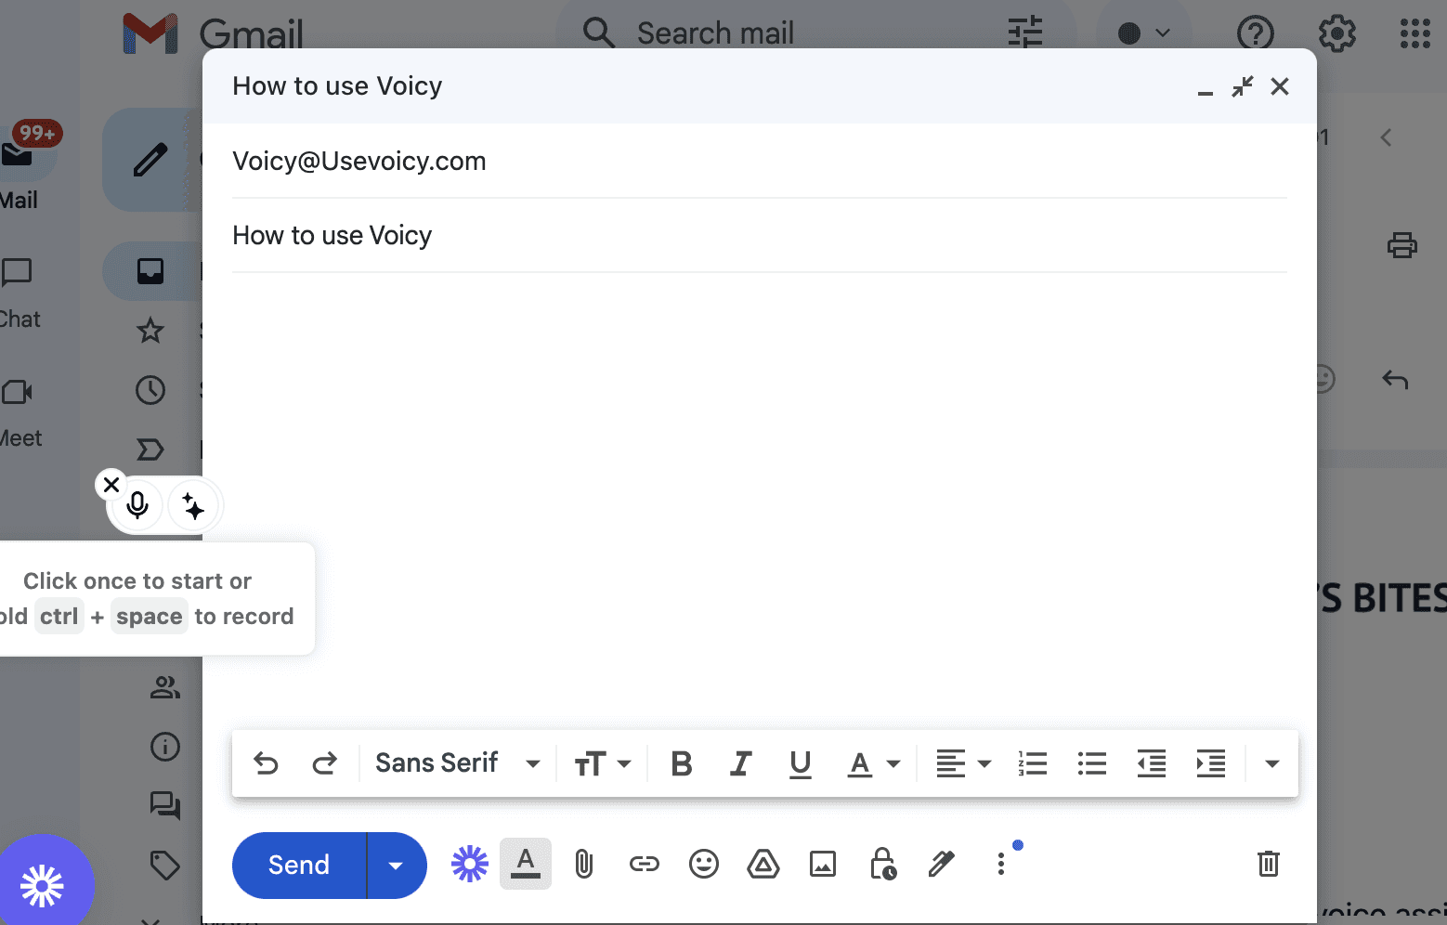Toggle bold formatting
Image resolution: width=1447 pixels, height=925 pixels.
click(x=681, y=763)
